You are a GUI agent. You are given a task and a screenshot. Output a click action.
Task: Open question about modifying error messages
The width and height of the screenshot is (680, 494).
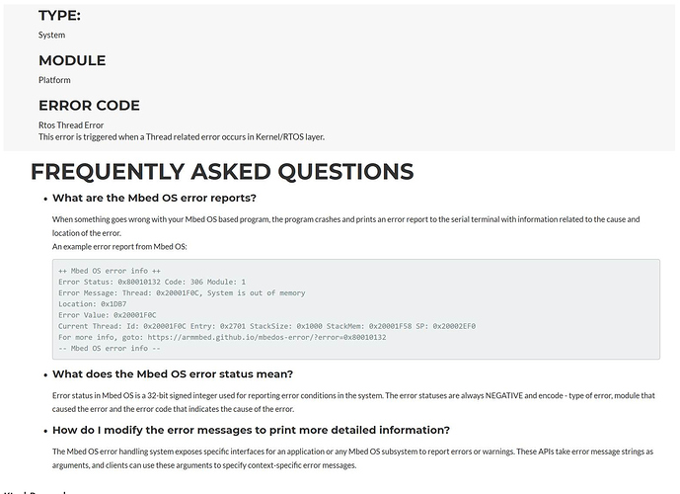pyautogui.click(x=251, y=430)
